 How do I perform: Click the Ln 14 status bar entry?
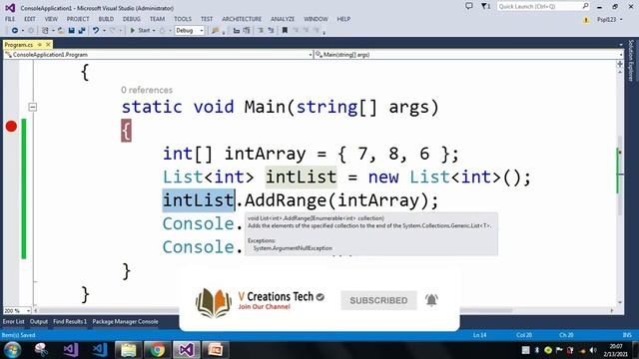tap(479, 335)
